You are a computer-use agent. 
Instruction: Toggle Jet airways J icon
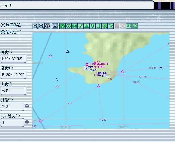[x=99, y=26]
